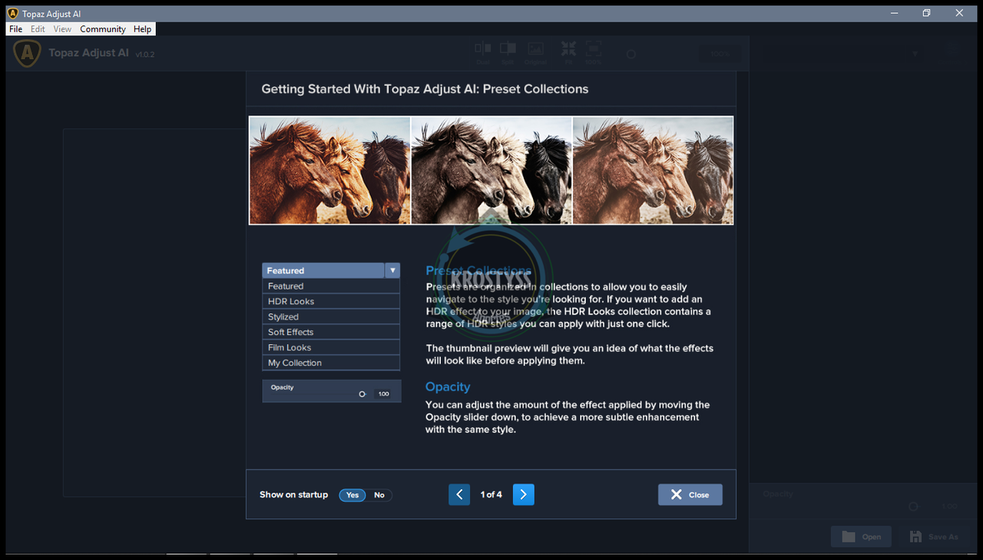Image resolution: width=983 pixels, height=560 pixels.
Task: Click the first warm-toned horse thumbnail
Action: (329, 171)
